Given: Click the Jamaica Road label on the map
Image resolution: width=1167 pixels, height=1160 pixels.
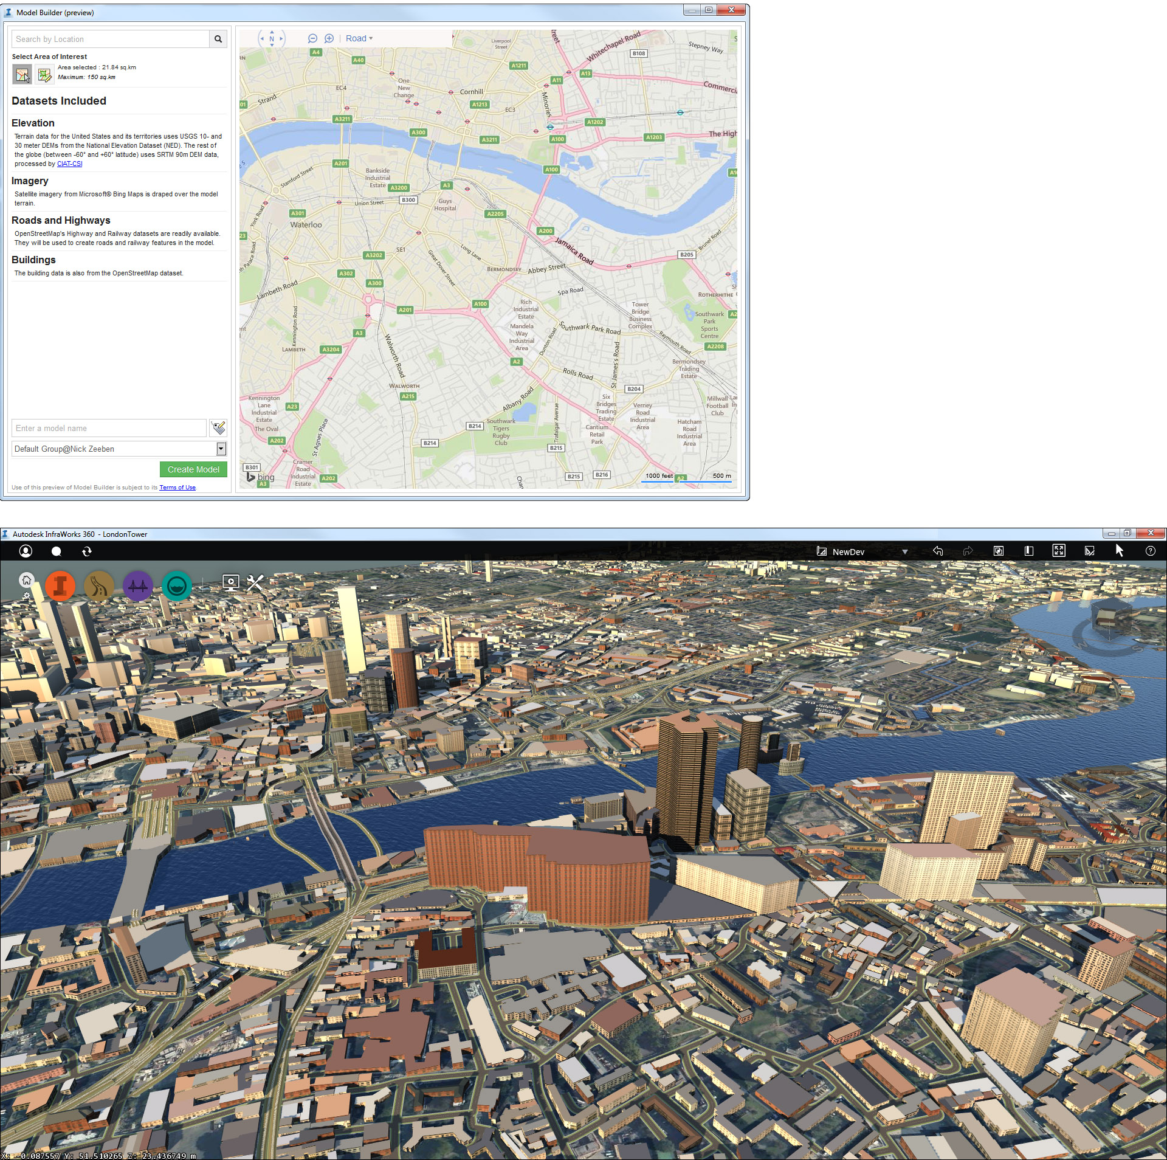Looking at the screenshot, I should (x=574, y=250).
